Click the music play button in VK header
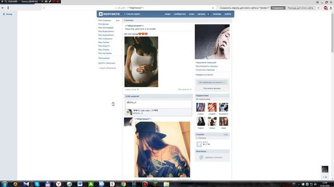 [x=208, y=14]
